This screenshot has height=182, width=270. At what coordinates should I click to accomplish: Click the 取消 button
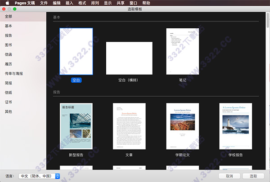click(229, 176)
